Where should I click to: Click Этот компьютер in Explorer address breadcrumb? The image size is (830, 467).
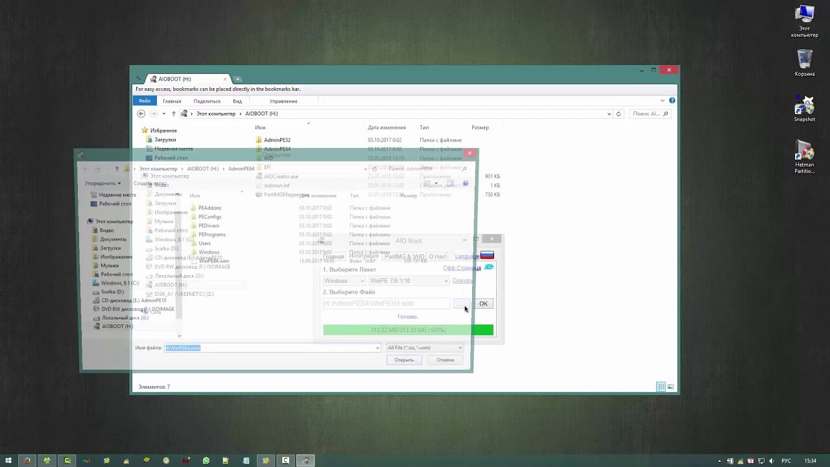coord(216,114)
